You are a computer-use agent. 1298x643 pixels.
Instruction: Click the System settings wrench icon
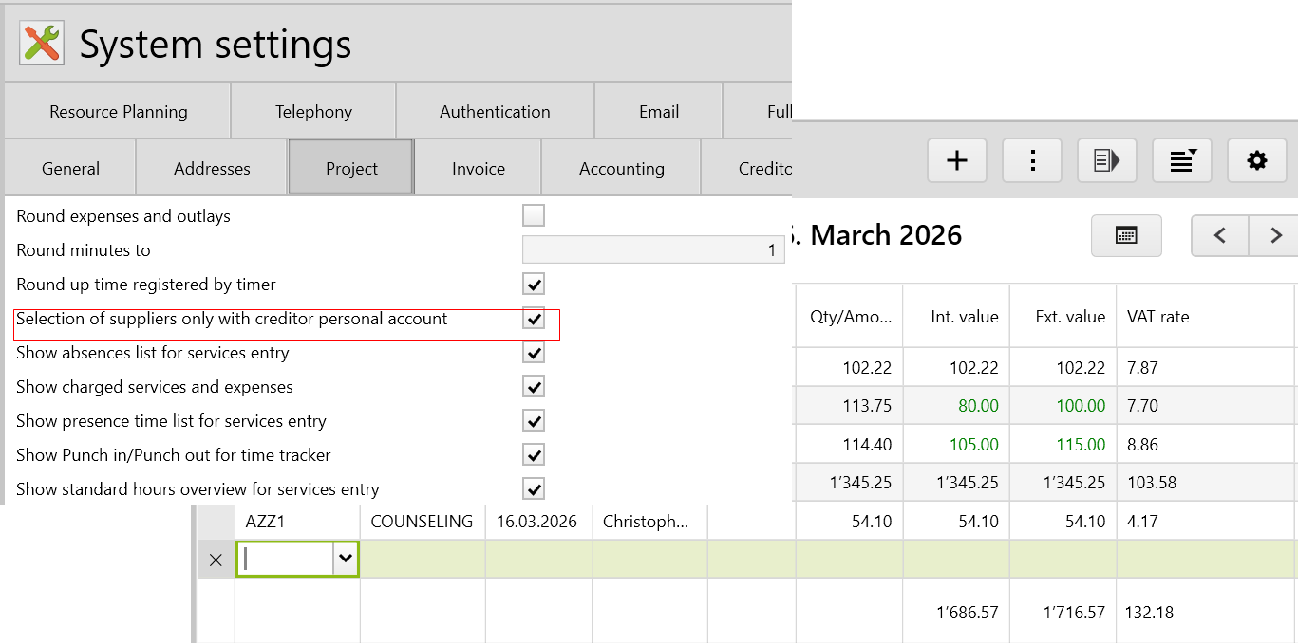click(x=41, y=44)
